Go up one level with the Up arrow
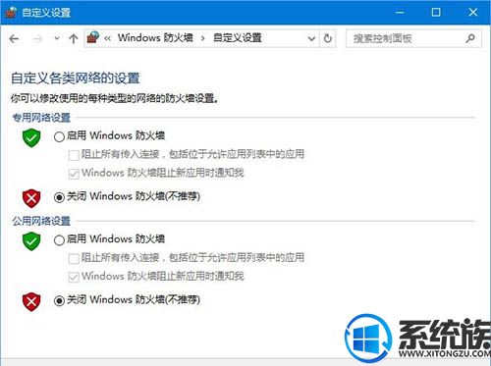The height and width of the screenshot is (366, 491). coord(74,39)
